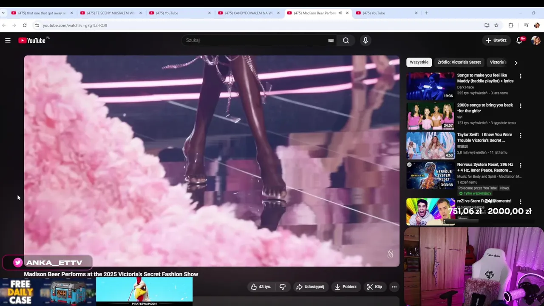This screenshot has height=306, width=544.
Task: Open the media control icon in browser toolbar
Action: 526,25
